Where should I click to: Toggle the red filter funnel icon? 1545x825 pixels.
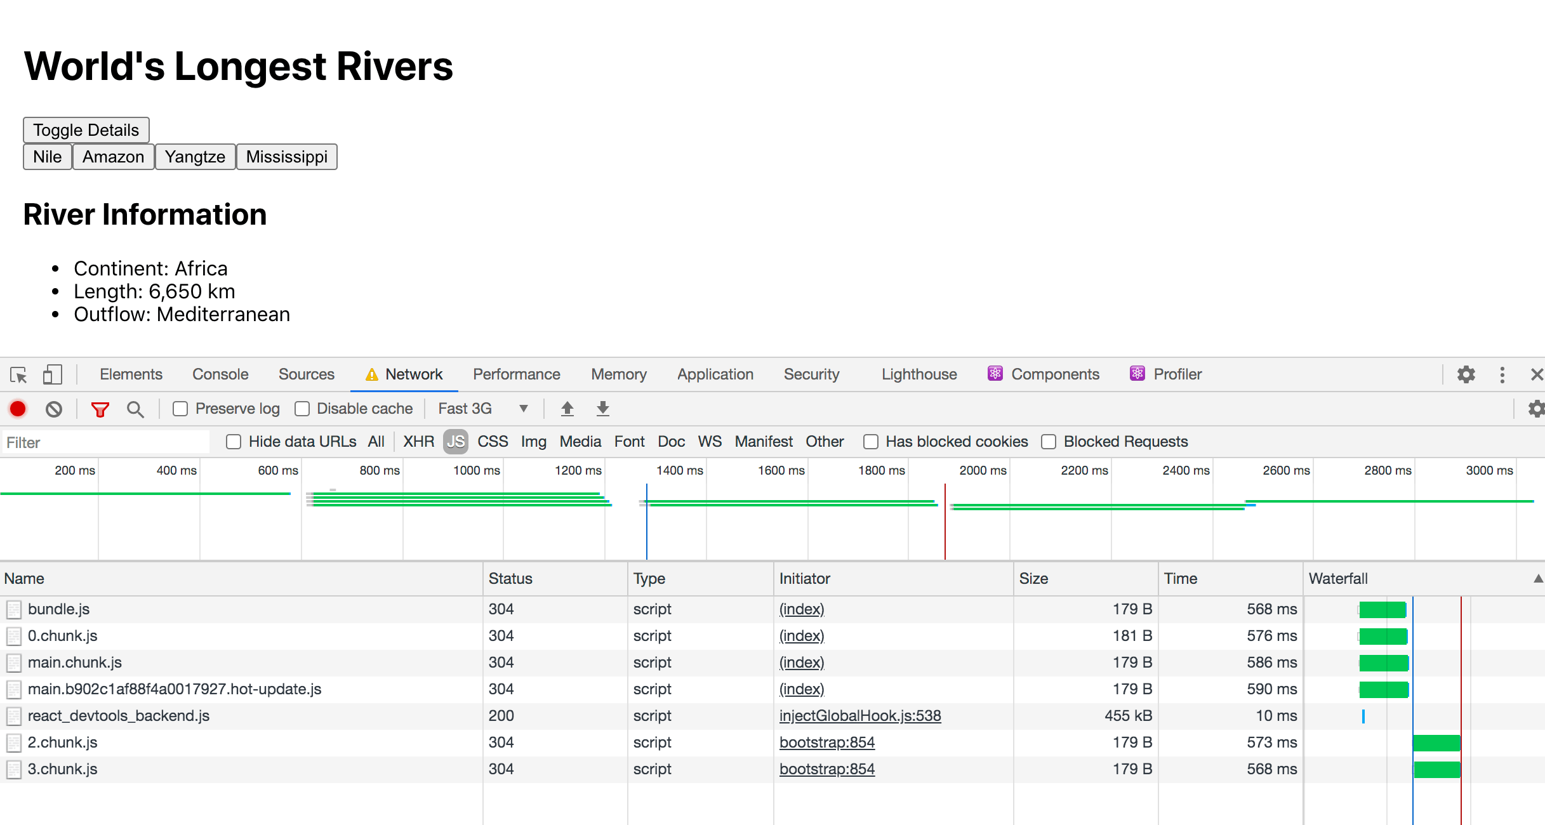point(100,409)
